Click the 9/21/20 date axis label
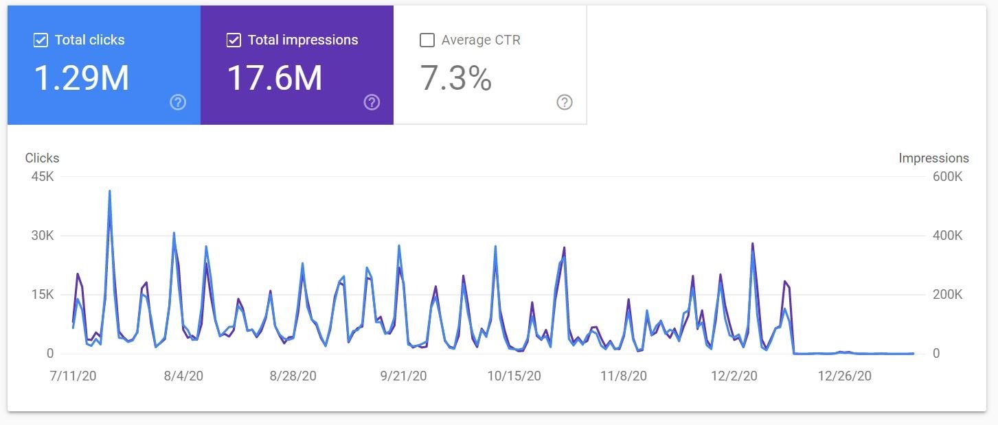998x425 pixels. click(403, 376)
